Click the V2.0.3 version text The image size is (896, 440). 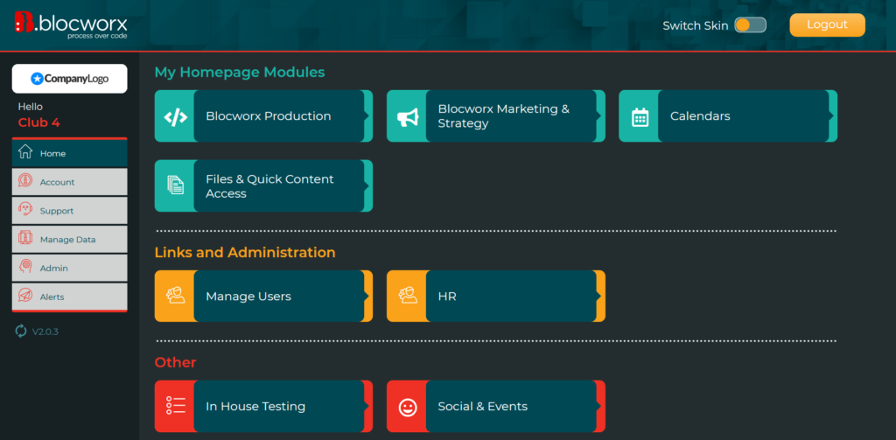coord(45,332)
